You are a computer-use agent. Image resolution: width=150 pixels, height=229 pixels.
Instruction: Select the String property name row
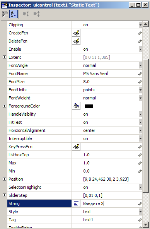39,203
